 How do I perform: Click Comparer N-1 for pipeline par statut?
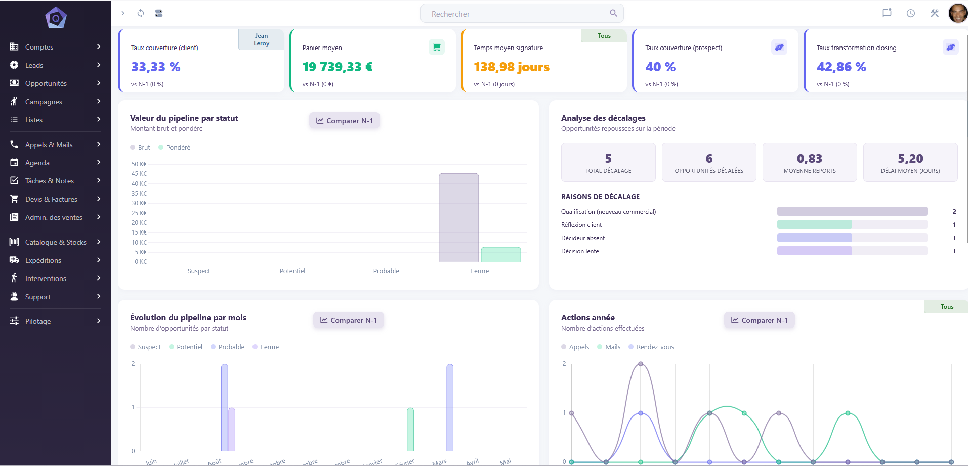[345, 121]
